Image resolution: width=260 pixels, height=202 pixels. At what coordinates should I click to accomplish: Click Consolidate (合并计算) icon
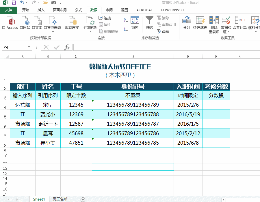pyautogui.click(x=240, y=20)
